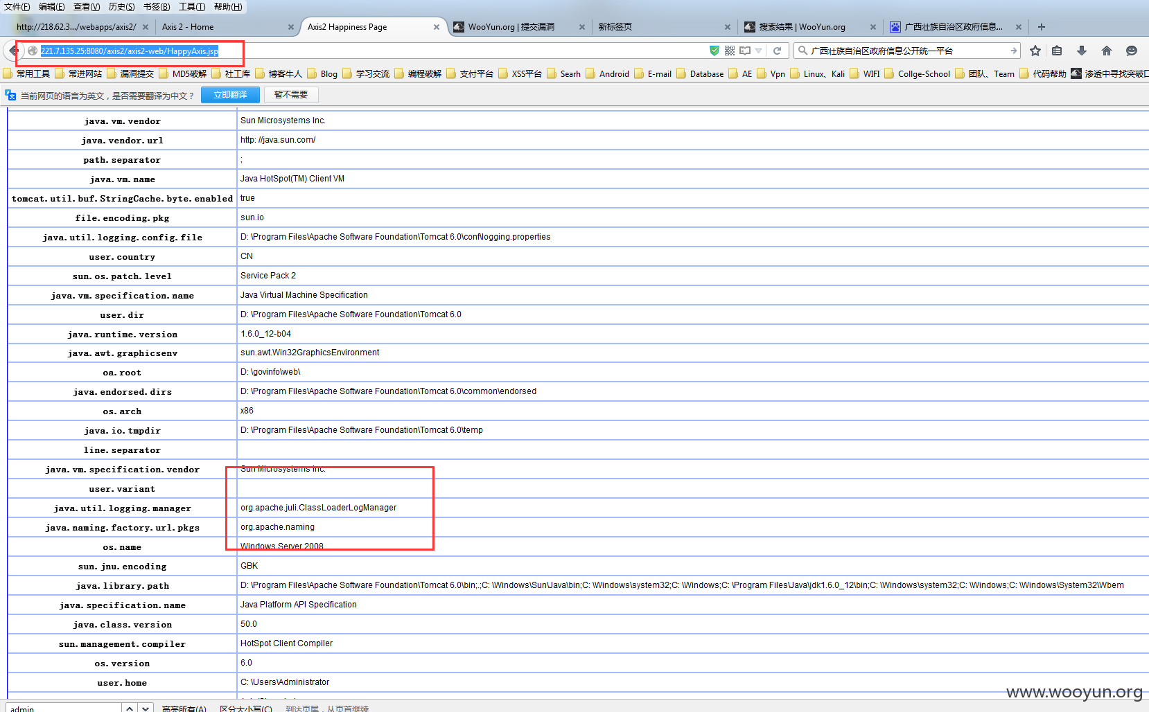Click the java.runtime.version value 1.6.0_12-b04
This screenshot has width=1149, height=712.
[265, 334]
